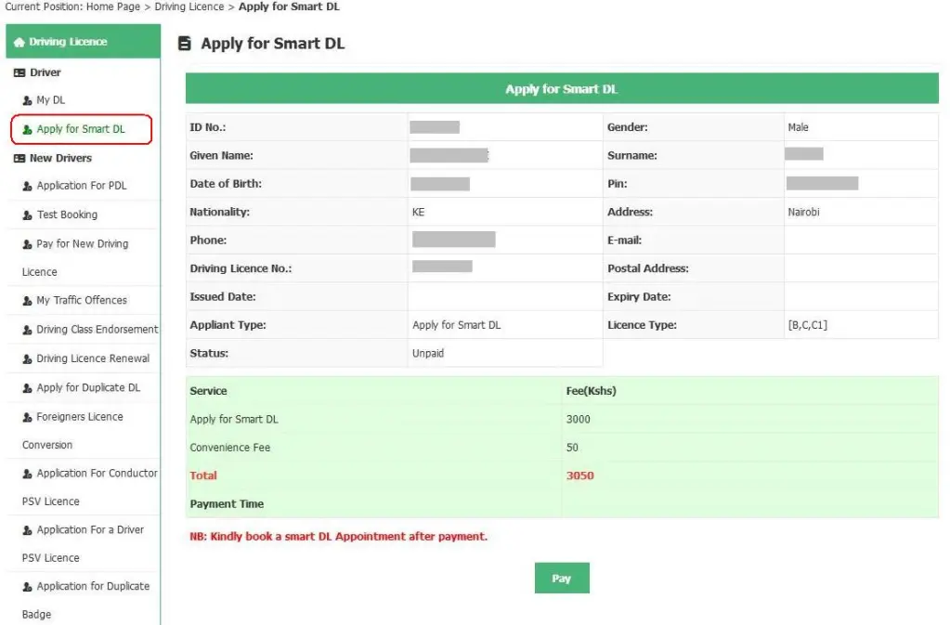Image resolution: width=950 pixels, height=625 pixels.
Task: Click the Expiry Date label
Action: pos(639,297)
